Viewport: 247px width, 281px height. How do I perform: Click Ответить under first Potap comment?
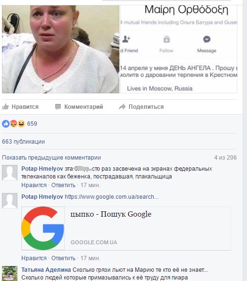63,185
